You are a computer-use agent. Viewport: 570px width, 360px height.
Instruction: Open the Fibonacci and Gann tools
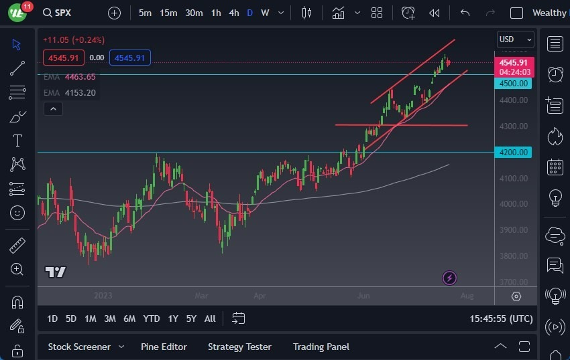(17, 92)
